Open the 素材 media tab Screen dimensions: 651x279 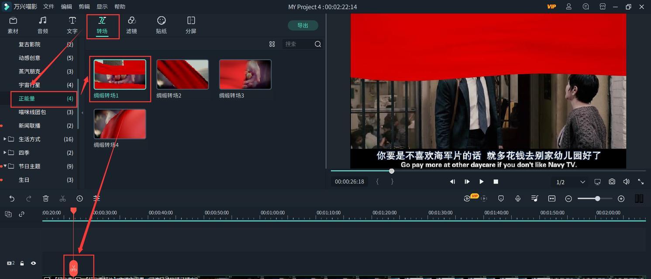click(x=13, y=25)
